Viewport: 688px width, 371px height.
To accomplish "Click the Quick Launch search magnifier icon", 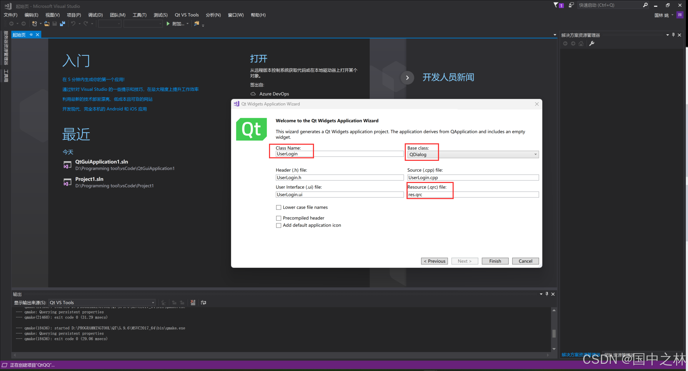I will pos(645,5).
